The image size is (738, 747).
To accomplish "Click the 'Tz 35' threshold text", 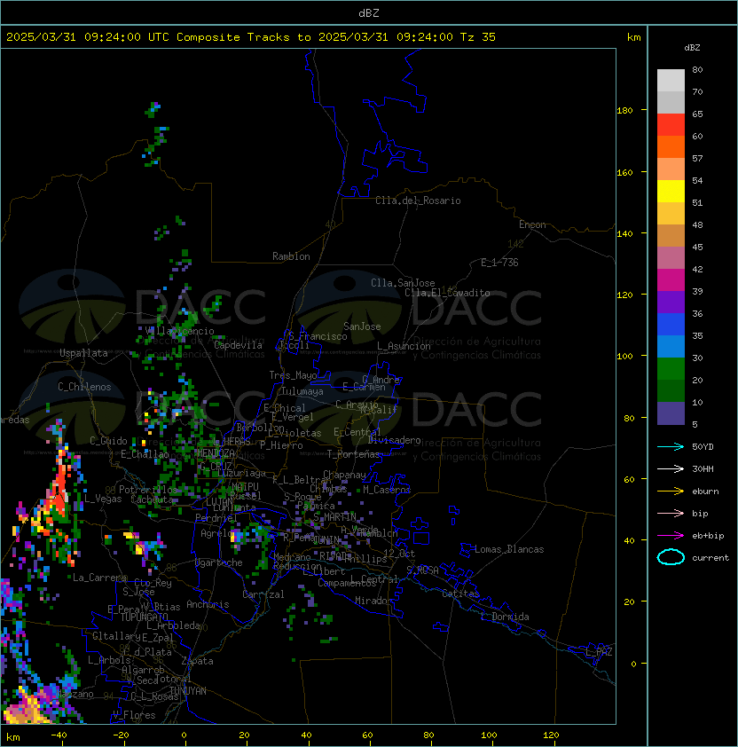I will pyautogui.click(x=478, y=37).
